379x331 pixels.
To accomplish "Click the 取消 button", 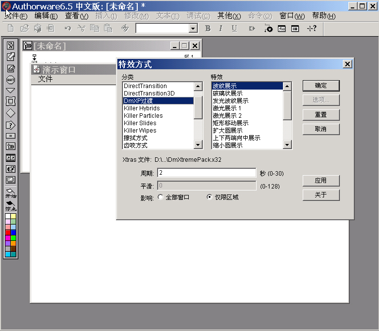I will coord(321,129).
